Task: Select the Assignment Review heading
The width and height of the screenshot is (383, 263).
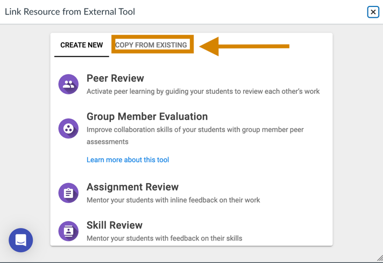Action: point(133,187)
